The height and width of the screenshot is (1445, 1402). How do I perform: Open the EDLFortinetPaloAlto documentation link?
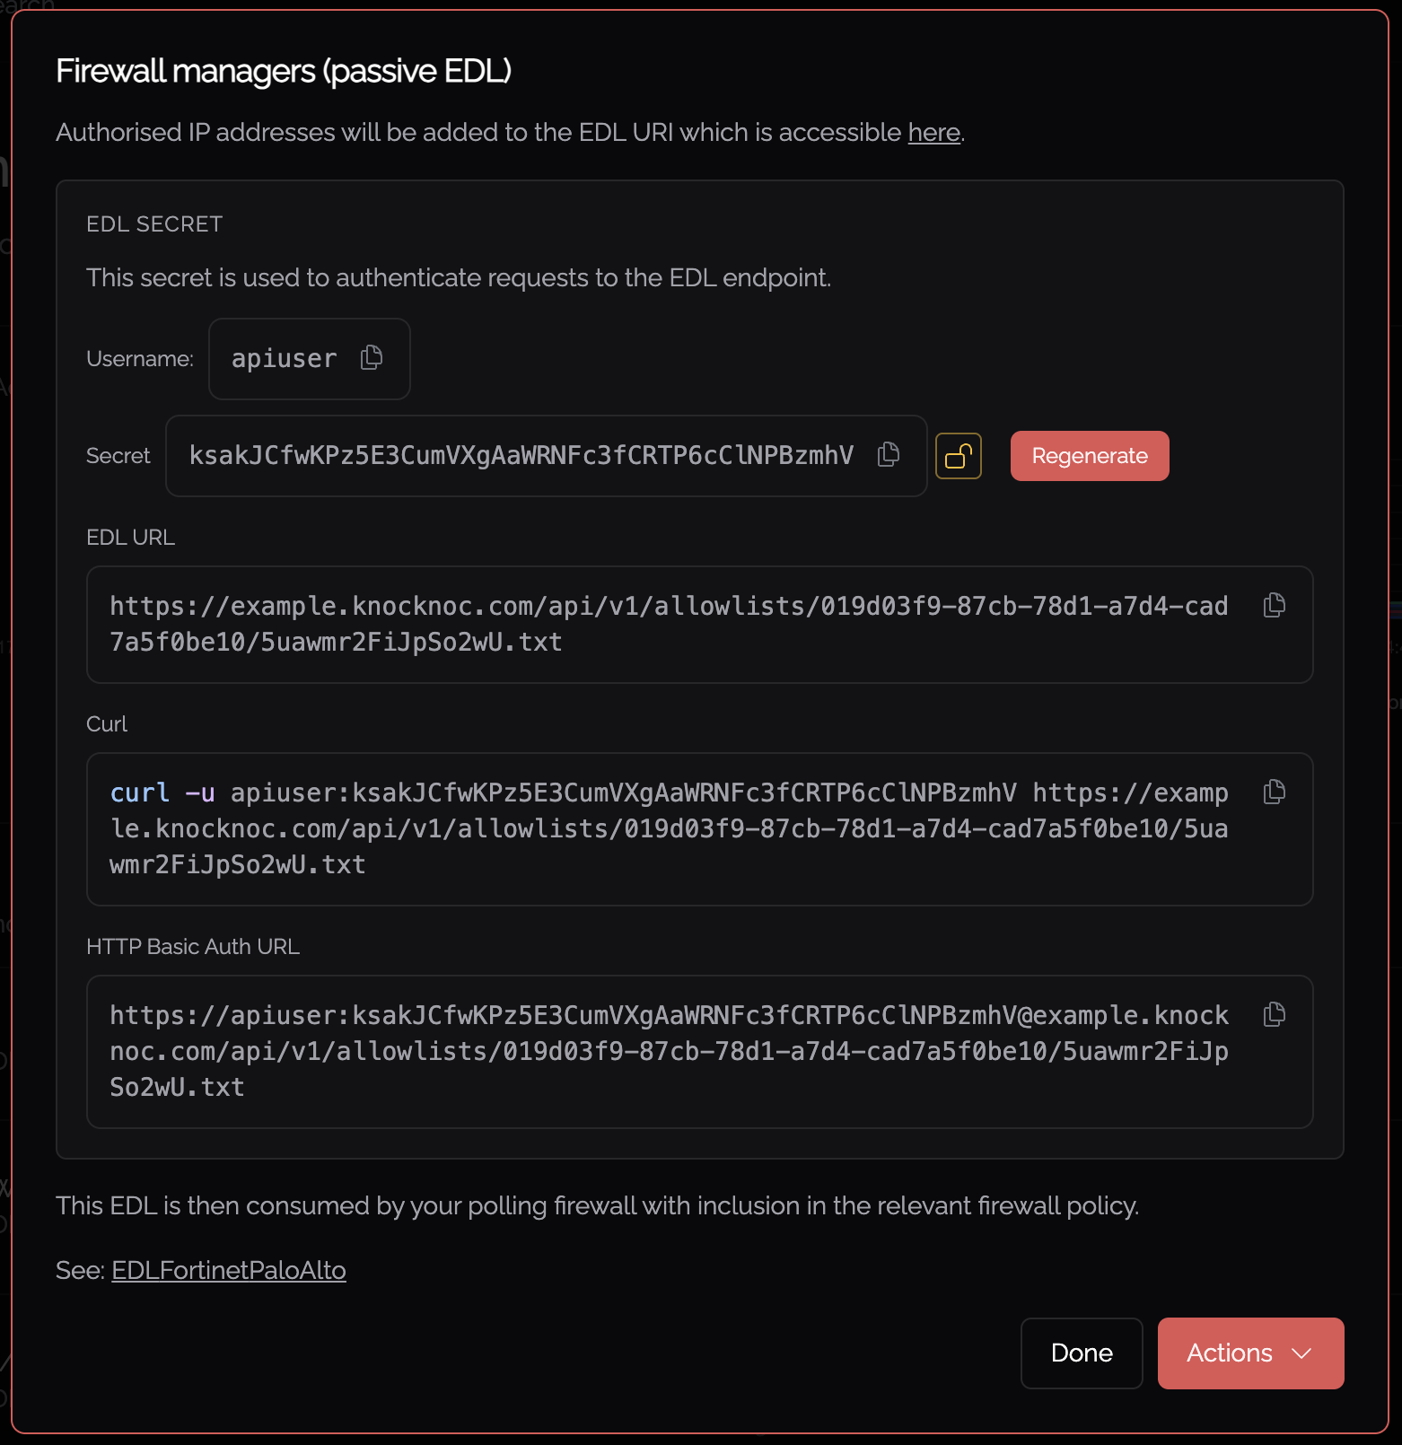click(229, 1271)
